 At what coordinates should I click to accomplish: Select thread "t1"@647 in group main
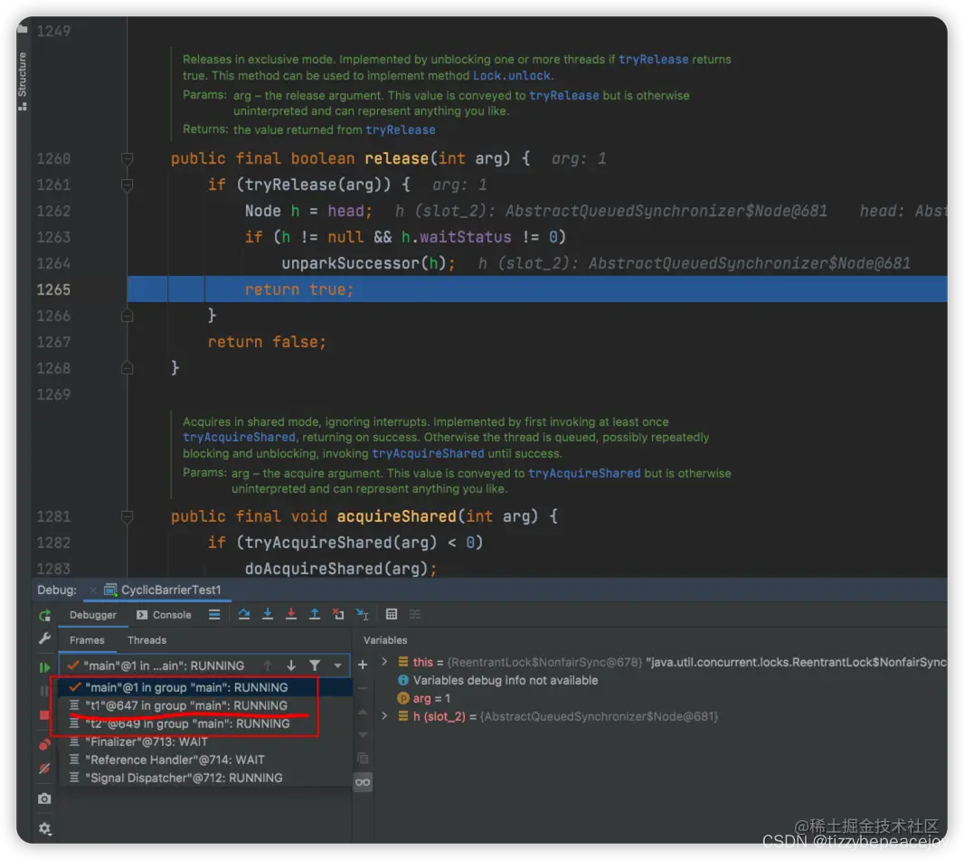[205, 705]
